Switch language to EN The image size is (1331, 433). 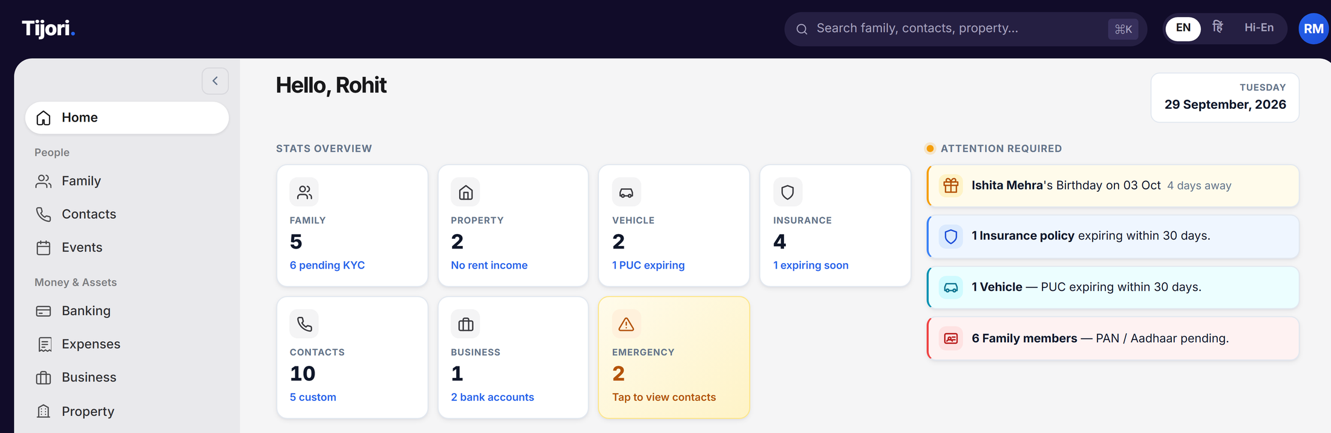click(1183, 28)
